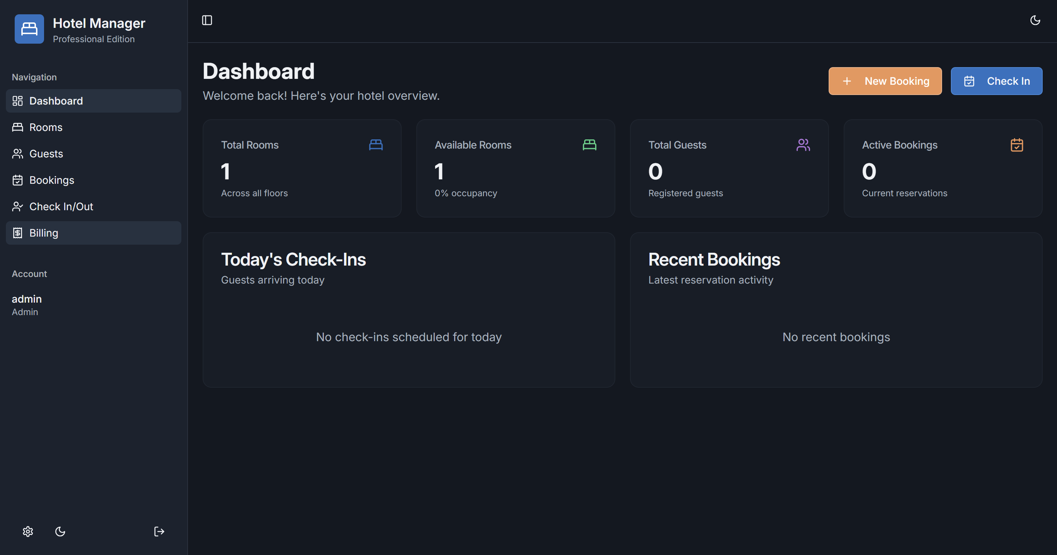The image size is (1057, 555).
Task: Click the Total Rooms bed icon
Action: (x=376, y=145)
